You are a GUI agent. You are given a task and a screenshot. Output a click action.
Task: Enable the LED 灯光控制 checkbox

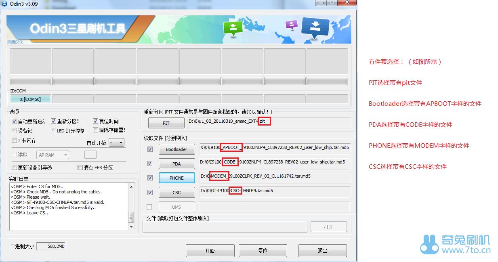(x=54, y=131)
